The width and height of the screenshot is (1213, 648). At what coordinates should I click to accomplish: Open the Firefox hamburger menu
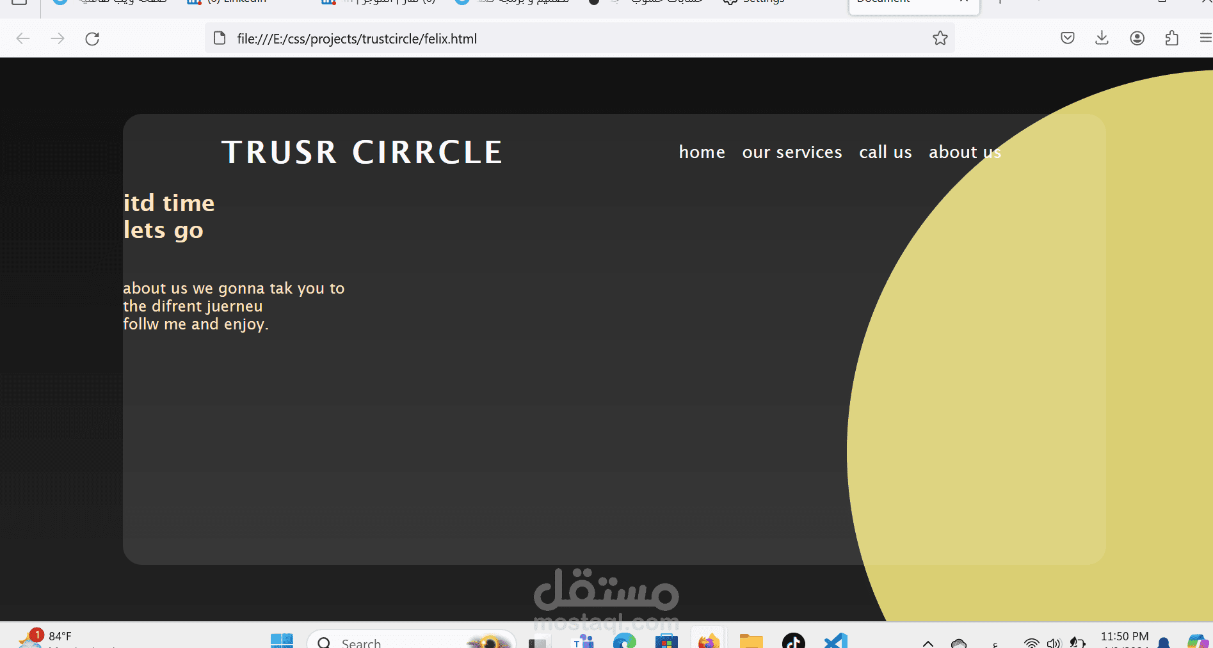tap(1205, 38)
